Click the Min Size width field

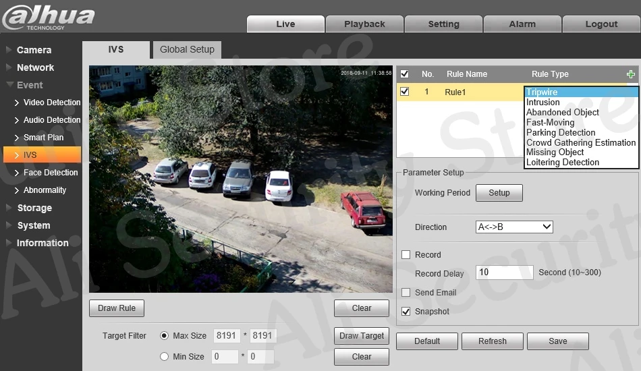pos(225,356)
